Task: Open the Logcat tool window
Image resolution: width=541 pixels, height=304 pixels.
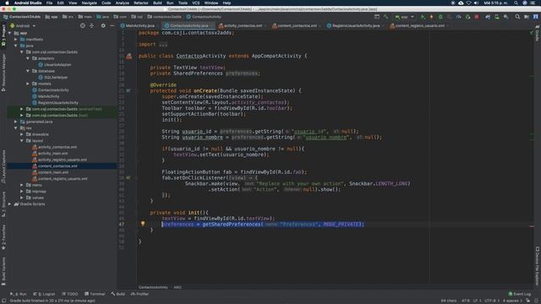Action: (x=44, y=294)
